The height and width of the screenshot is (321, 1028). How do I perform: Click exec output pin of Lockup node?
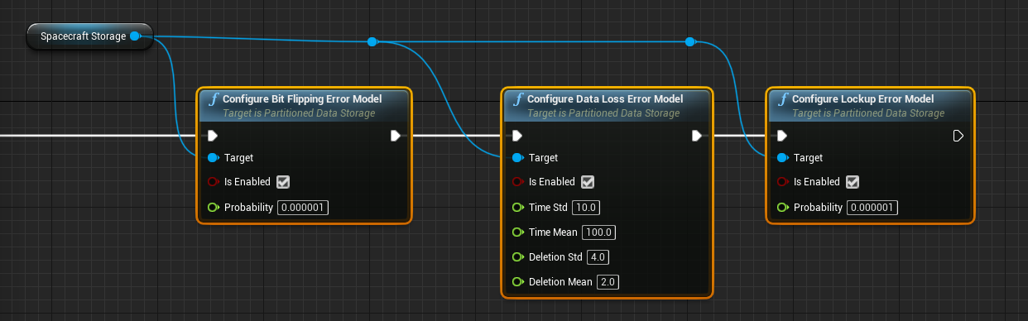tap(958, 136)
